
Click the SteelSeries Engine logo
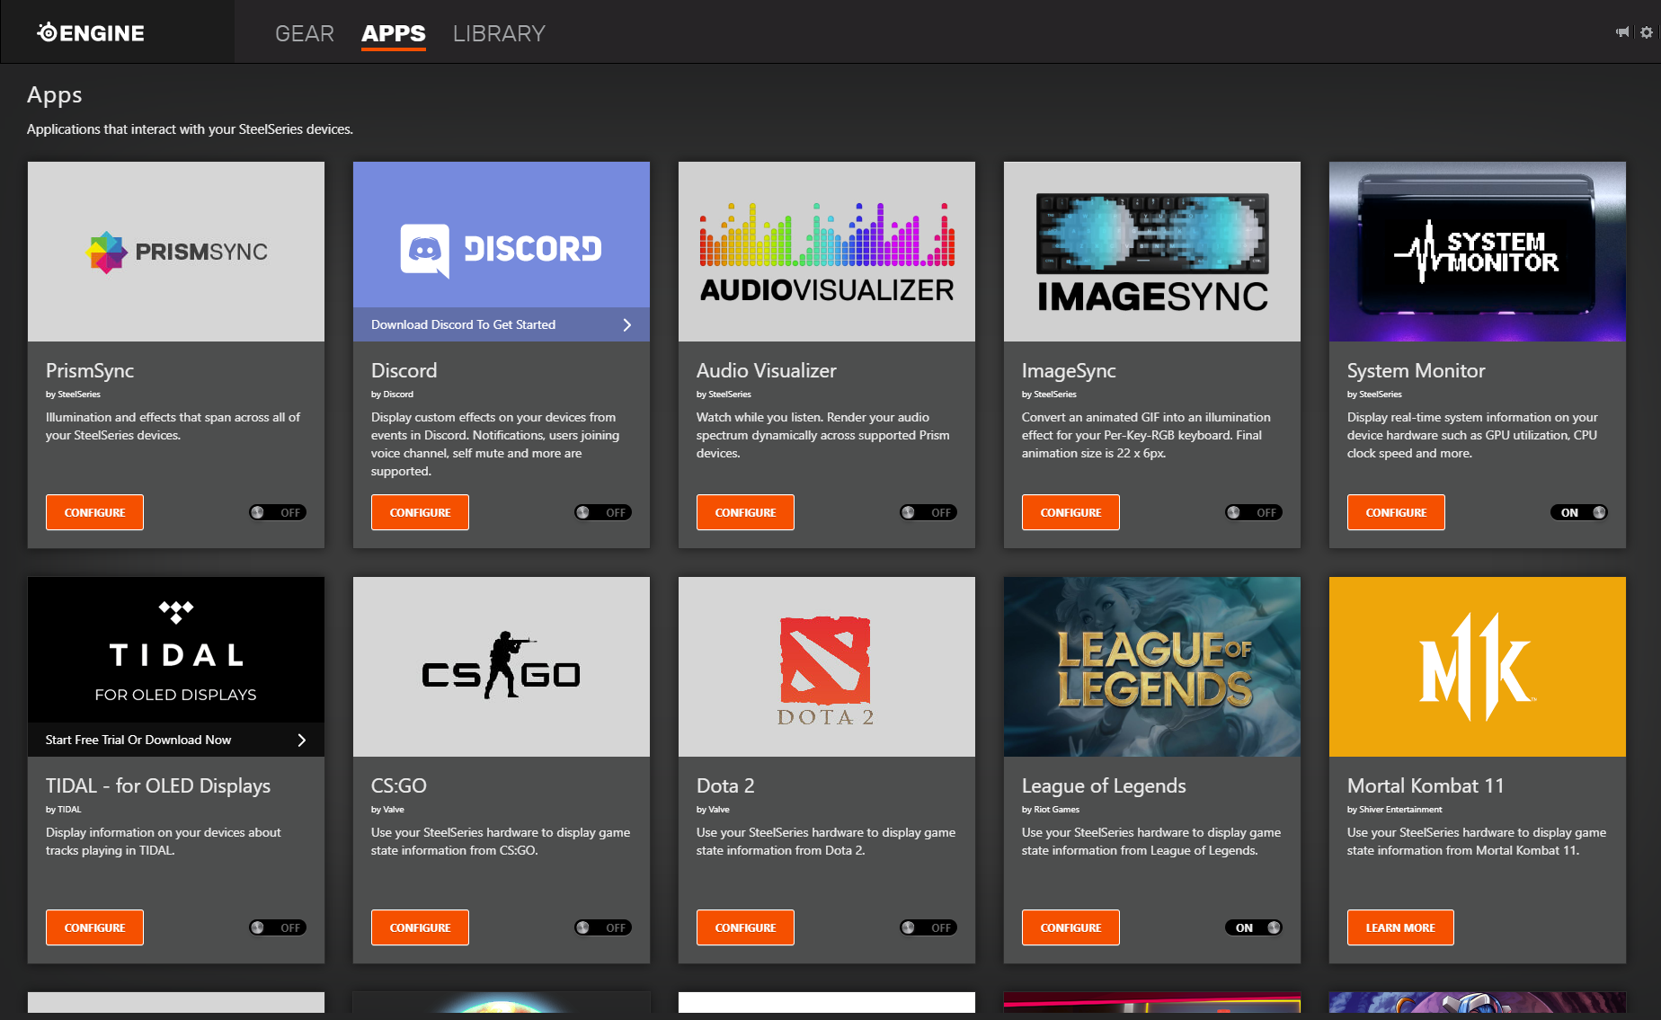91,33
